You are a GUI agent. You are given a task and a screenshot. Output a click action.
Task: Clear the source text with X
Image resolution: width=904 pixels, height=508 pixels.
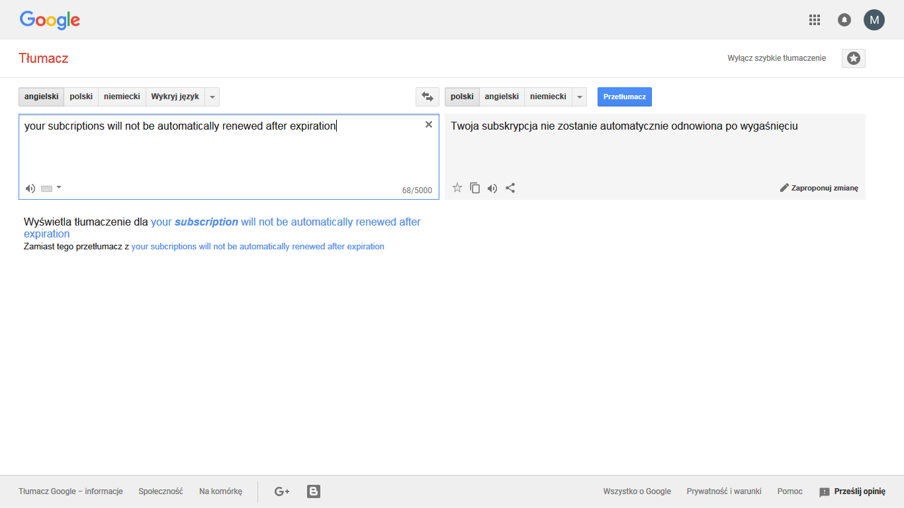click(428, 124)
